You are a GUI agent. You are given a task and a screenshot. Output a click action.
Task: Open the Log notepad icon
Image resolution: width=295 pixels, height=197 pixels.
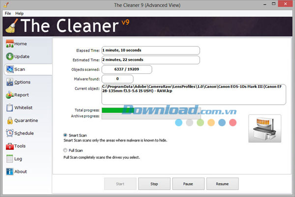pos(9,159)
